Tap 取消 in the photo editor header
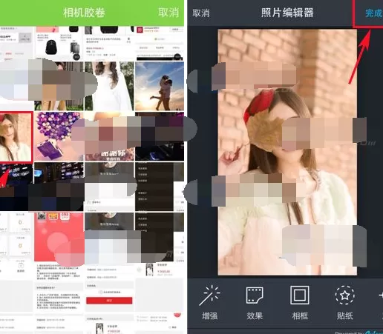 [201, 13]
